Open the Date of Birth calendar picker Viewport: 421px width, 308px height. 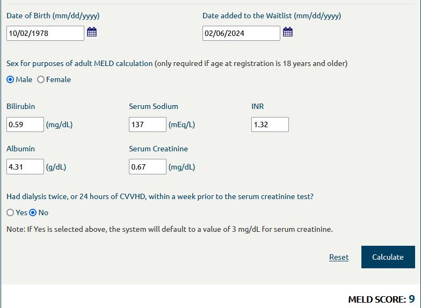92,33
